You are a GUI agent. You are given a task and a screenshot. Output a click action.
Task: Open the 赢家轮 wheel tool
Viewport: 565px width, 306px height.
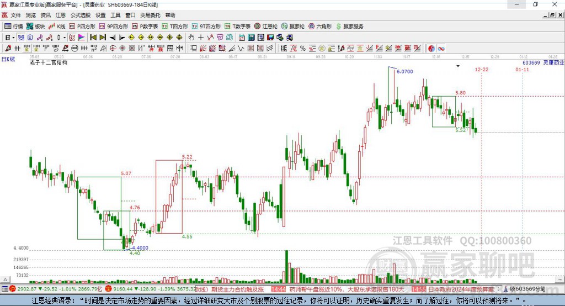click(x=293, y=27)
